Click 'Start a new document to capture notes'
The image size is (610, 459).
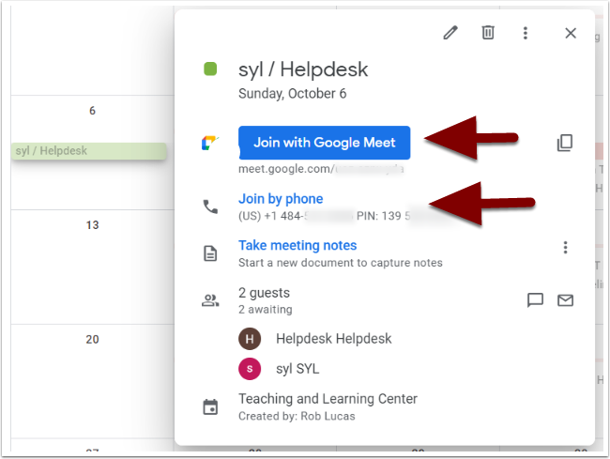(x=341, y=263)
